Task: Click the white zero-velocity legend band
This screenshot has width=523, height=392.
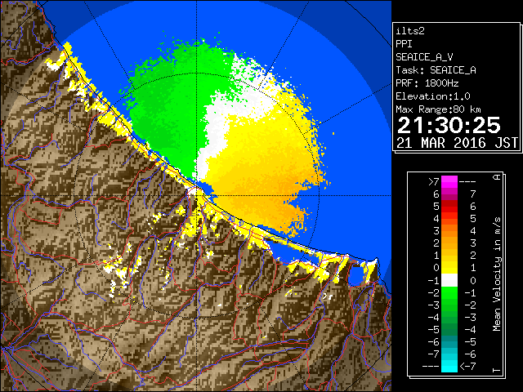Action: [449, 280]
